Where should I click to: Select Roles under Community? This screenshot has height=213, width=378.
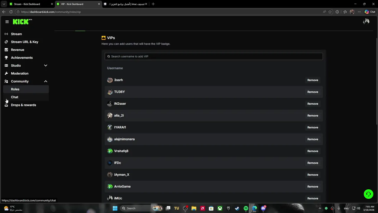coord(26,89)
